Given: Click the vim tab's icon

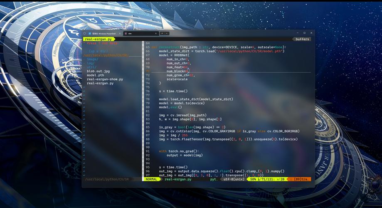Looking at the screenshot, I should click(126, 33).
